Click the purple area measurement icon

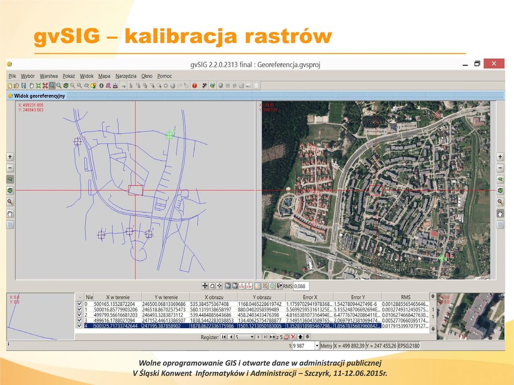point(108,86)
